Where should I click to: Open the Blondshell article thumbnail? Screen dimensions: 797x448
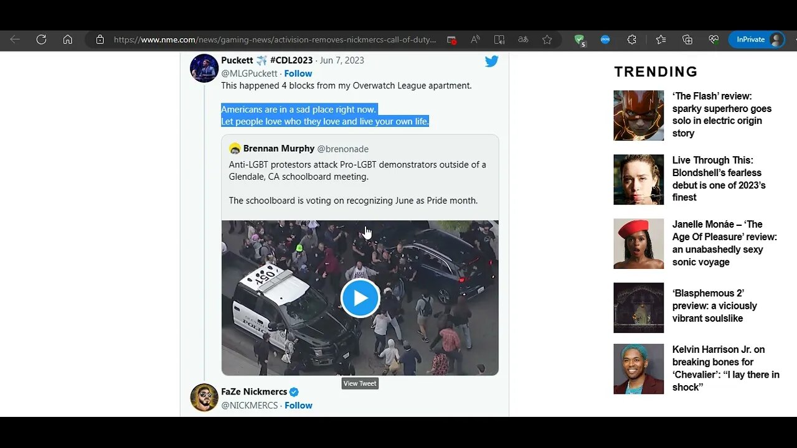click(639, 180)
